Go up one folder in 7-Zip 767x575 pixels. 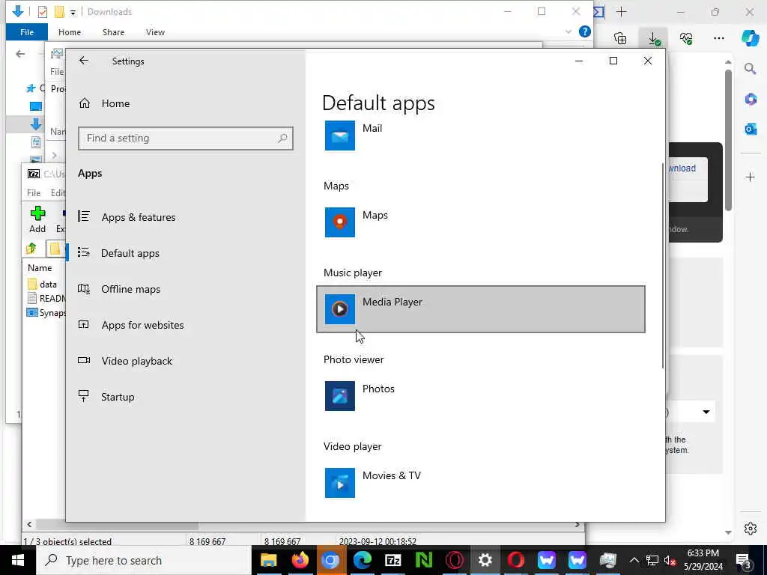[31, 249]
